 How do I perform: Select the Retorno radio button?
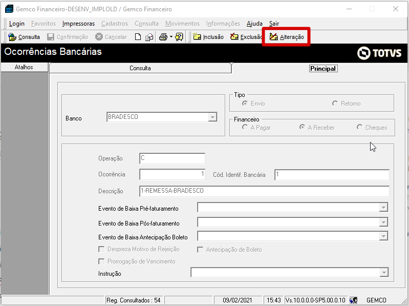click(x=335, y=104)
